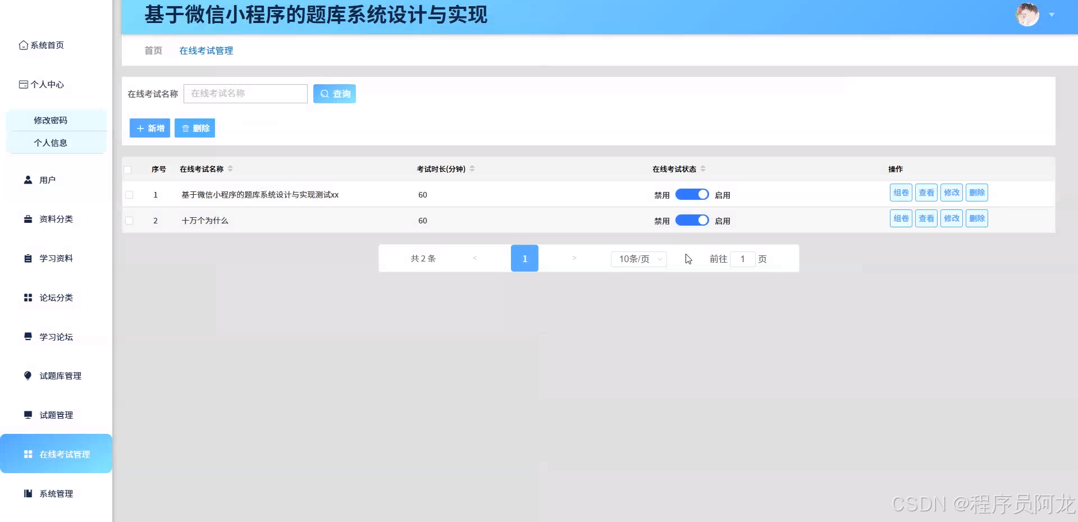The image size is (1078, 522).
Task: Open 个人信息 from the sidebar menu
Action: click(x=51, y=143)
